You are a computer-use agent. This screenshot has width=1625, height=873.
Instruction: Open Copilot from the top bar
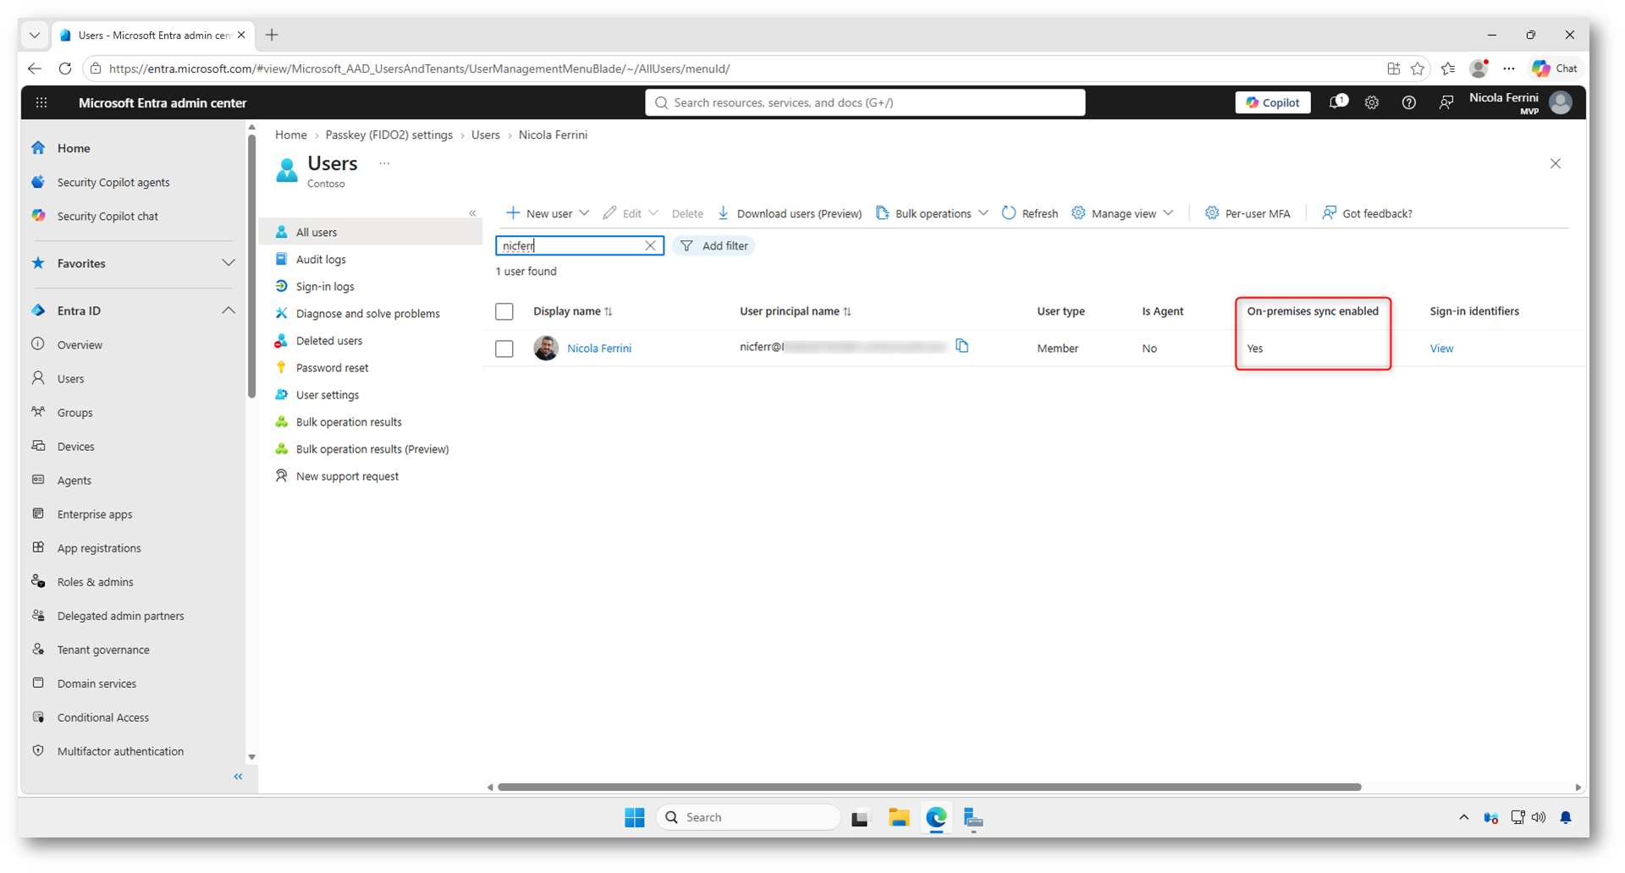tap(1272, 102)
